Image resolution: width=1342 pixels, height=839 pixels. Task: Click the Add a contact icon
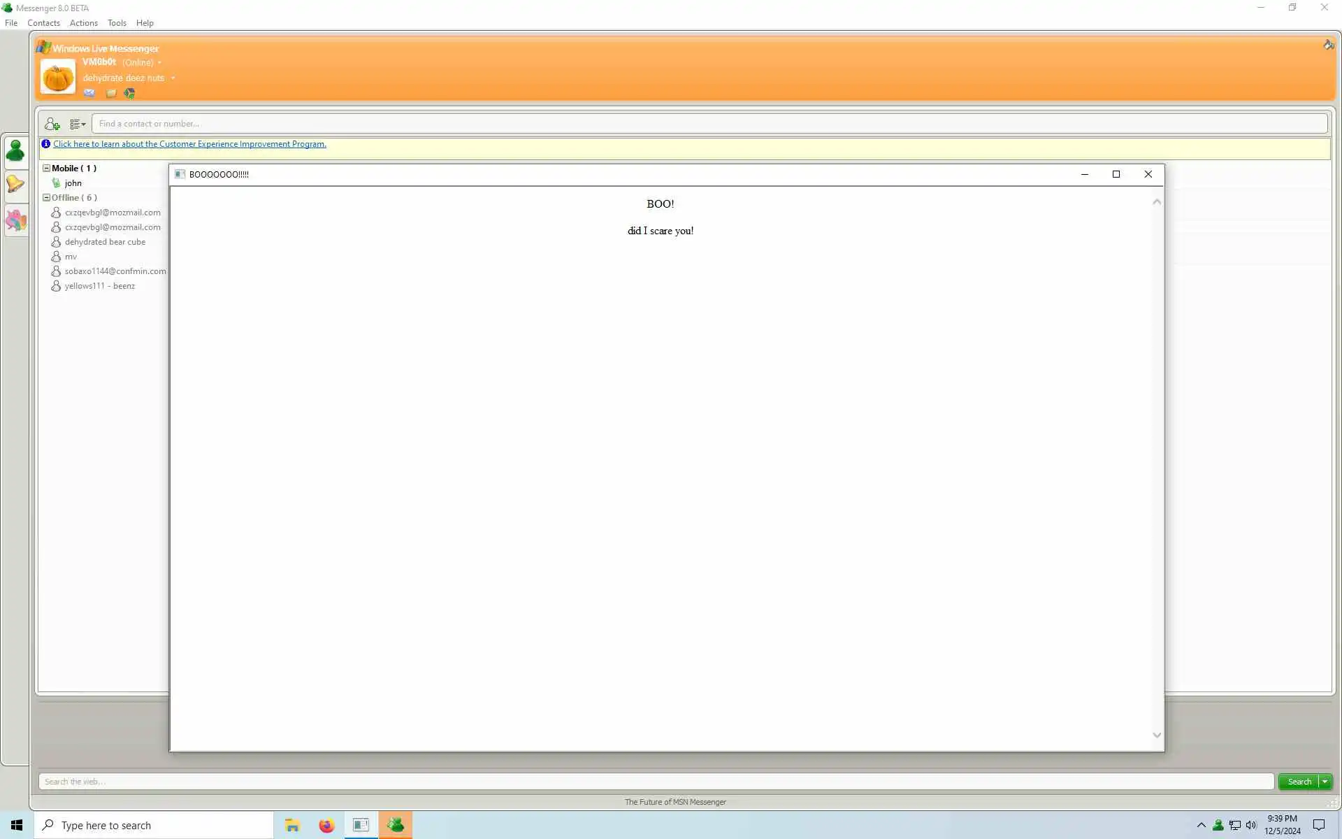click(x=52, y=124)
